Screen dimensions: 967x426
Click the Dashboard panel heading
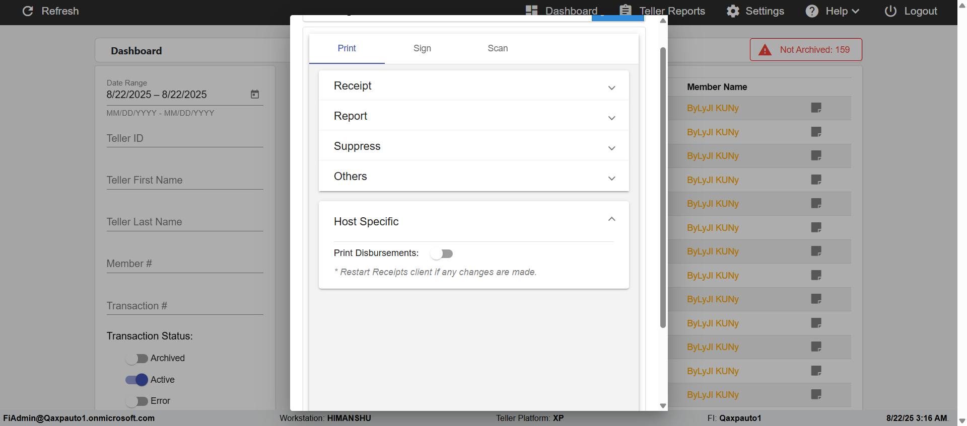click(x=136, y=51)
